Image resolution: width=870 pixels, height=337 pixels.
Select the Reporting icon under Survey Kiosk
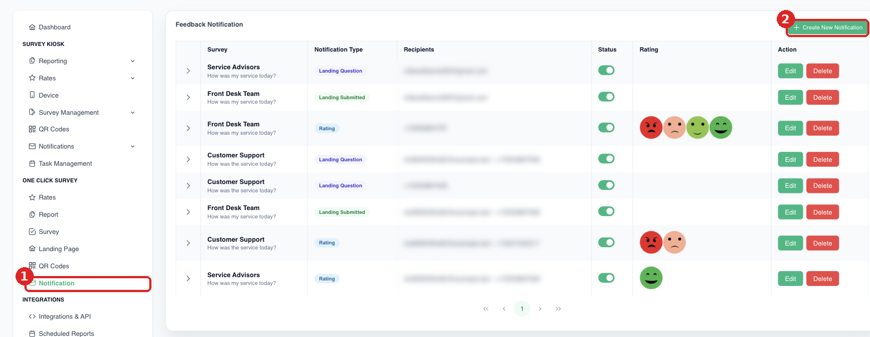[x=32, y=61]
